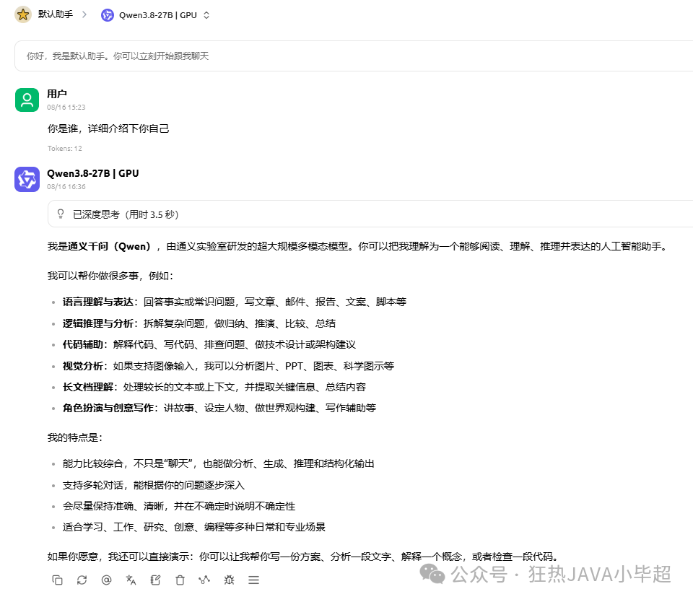
Task: Click the bug trace icon in message toolbar
Action: (x=229, y=580)
